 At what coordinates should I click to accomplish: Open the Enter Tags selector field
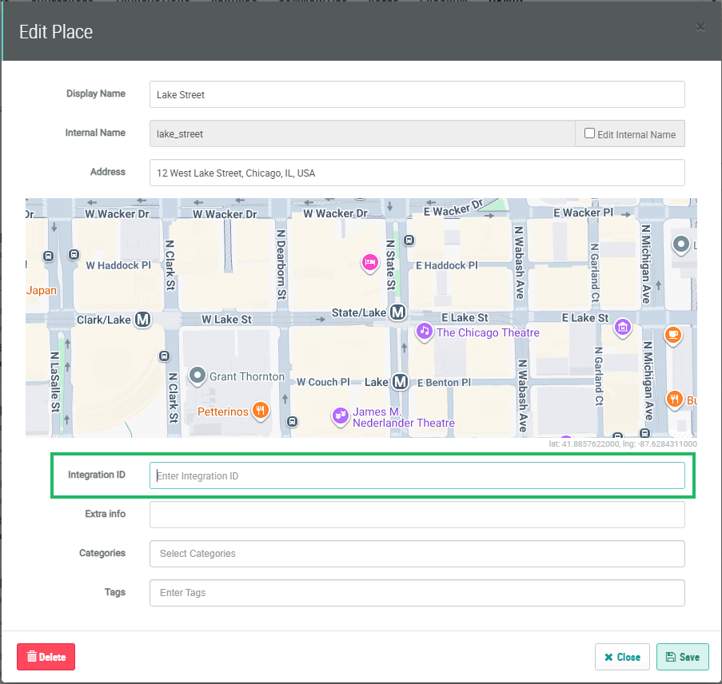click(x=417, y=592)
